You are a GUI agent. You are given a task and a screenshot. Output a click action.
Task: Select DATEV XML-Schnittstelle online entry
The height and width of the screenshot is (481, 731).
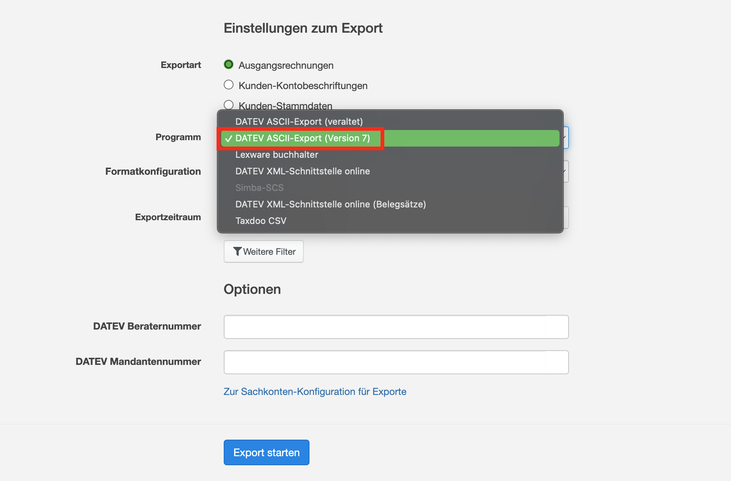click(390, 171)
